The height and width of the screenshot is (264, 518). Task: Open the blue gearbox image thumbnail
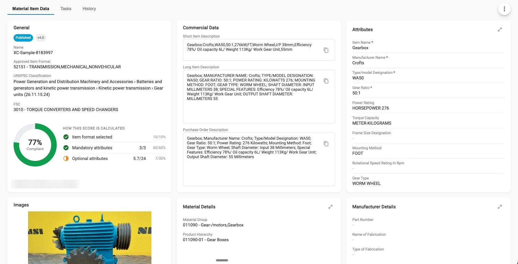(x=90, y=238)
